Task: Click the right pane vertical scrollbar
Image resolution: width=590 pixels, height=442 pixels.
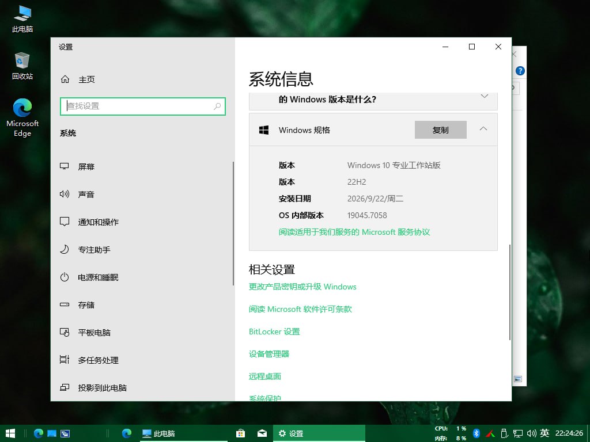Action: [x=510, y=292]
